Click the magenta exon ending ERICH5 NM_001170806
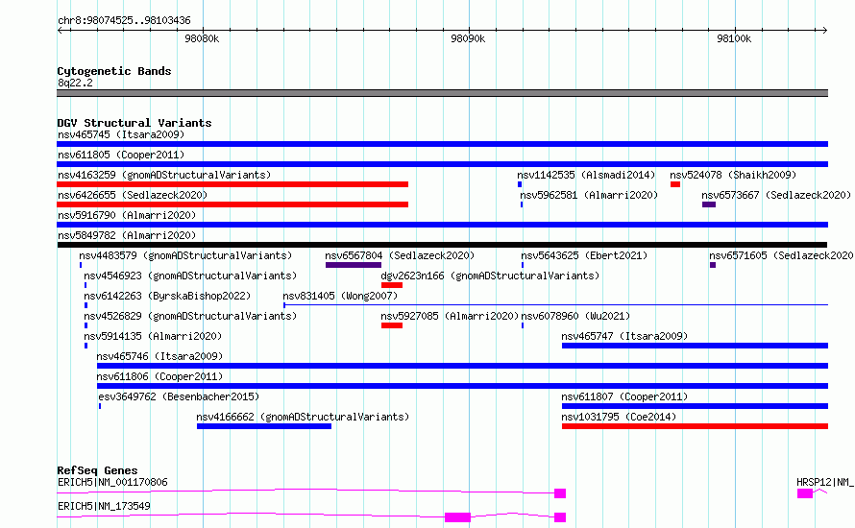The image size is (855, 528). click(x=560, y=493)
